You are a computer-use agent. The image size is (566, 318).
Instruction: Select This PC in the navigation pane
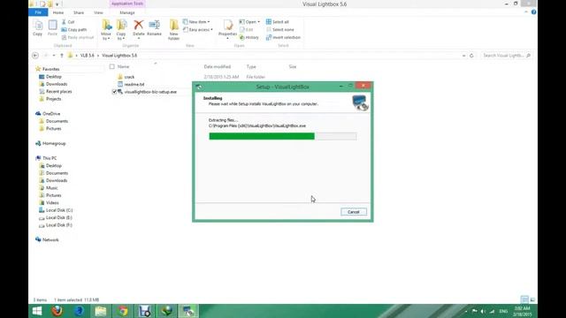coord(50,158)
